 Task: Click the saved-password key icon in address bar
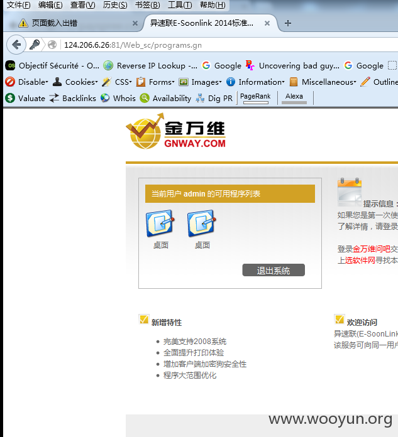35,45
